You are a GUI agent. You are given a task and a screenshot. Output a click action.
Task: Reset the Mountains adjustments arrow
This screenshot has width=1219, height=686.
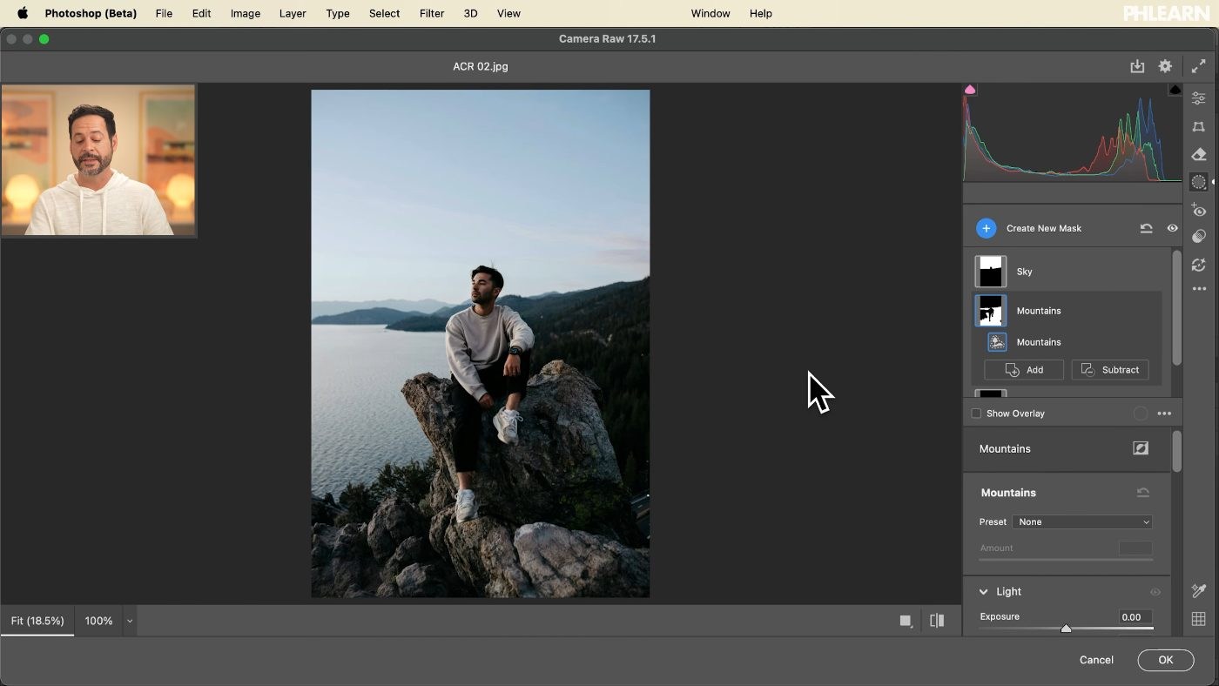pyautogui.click(x=1142, y=493)
